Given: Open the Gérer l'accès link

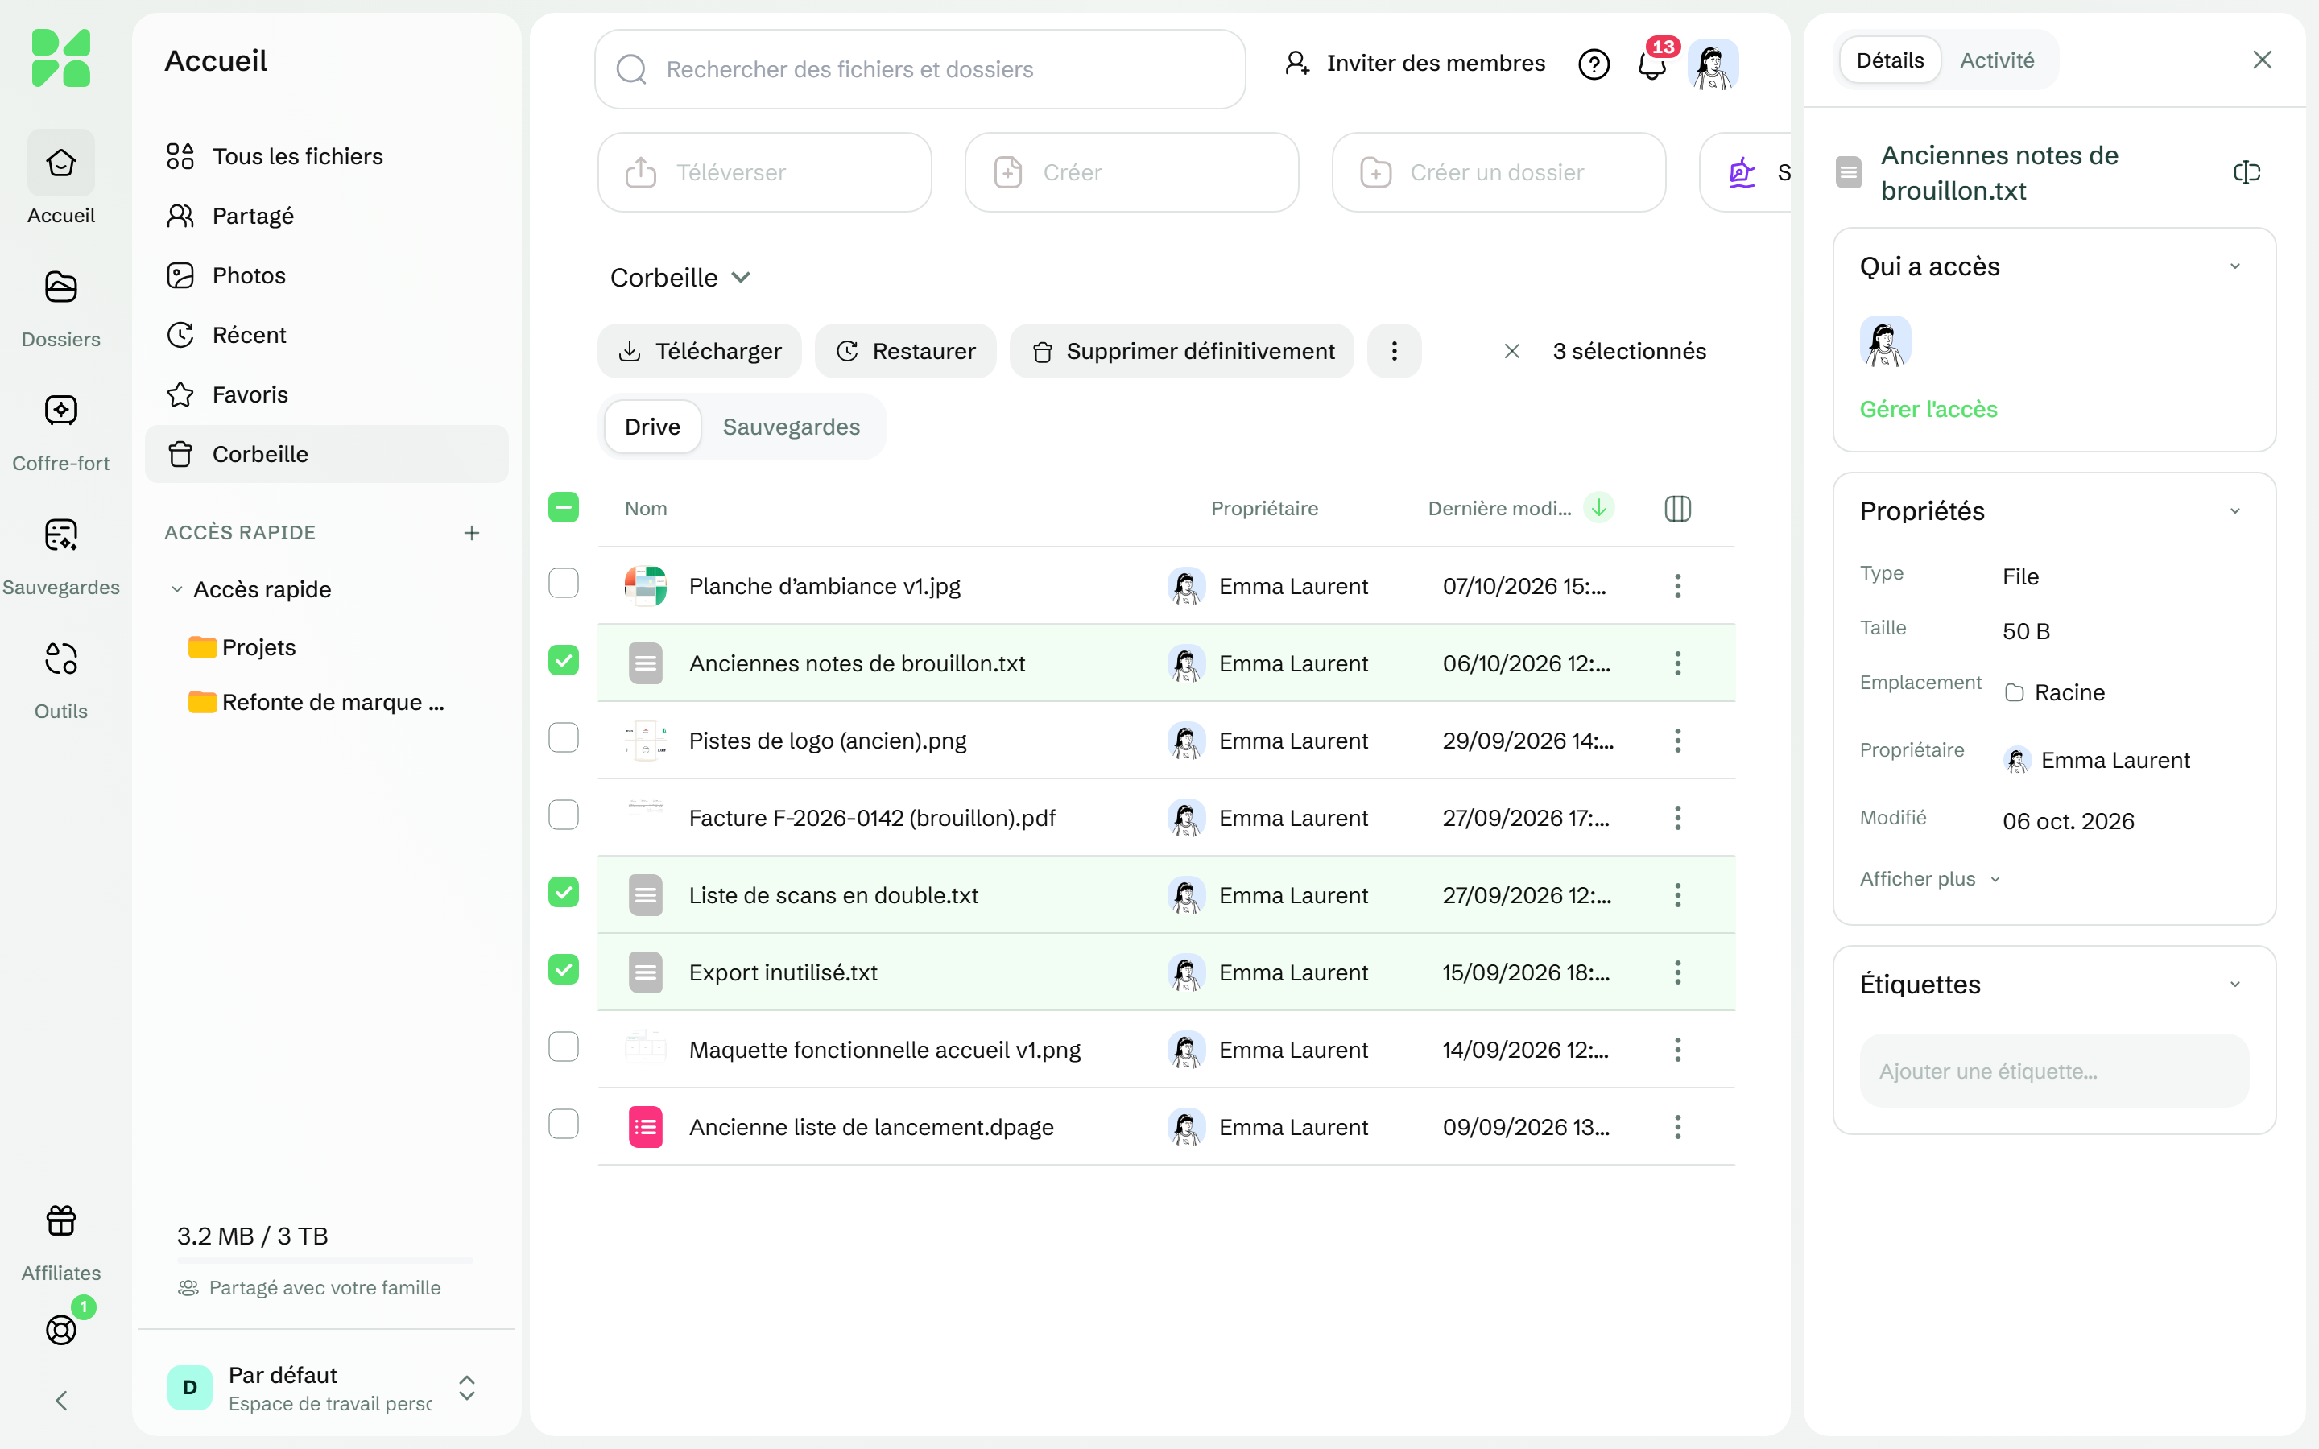Looking at the screenshot, I should click(x=1928, y=409).
